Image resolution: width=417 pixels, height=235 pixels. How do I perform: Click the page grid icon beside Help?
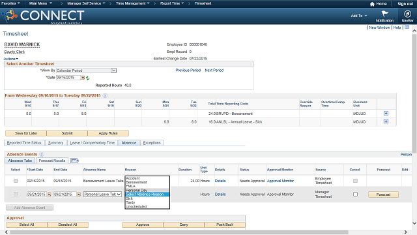[x=407, y=27]
